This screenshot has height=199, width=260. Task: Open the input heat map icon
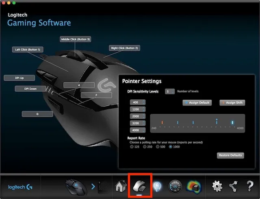coord(194,186)
